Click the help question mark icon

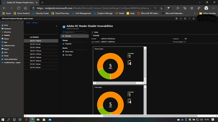[189, 19]
